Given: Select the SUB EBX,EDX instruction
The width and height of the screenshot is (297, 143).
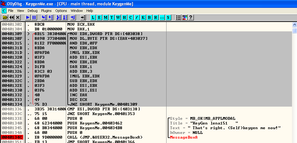Looking at the screenshot, I should (x=83, y=81).
